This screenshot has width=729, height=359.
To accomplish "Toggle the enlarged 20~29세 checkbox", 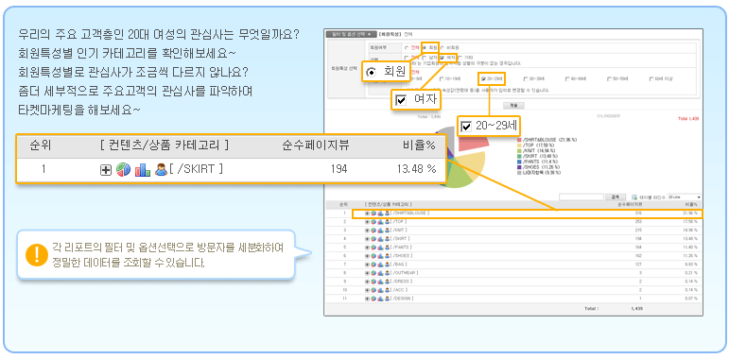I will click(x=466, y=126).
